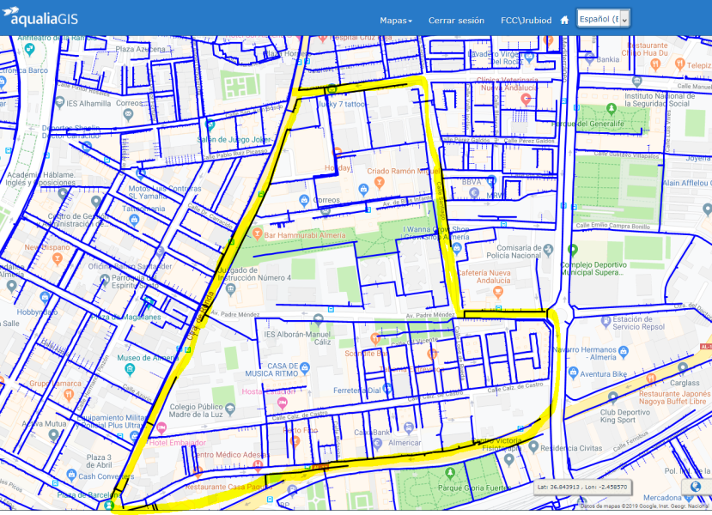This screenshot has height=515, width=712.
Task: Click the home icon in the header
Action: point(564,20)
